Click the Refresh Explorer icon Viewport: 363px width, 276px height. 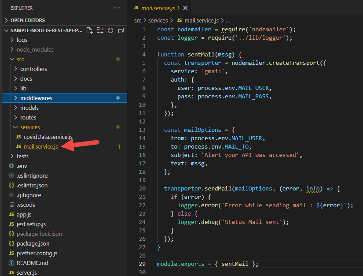pyautogui.click(x=110, y=30)
